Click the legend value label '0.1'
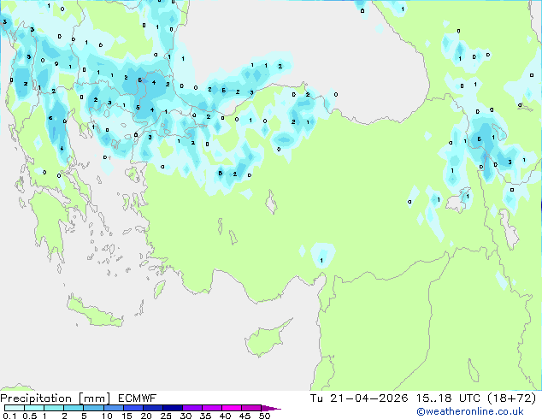The image size is (542, 419). click(x=9, y=416)
